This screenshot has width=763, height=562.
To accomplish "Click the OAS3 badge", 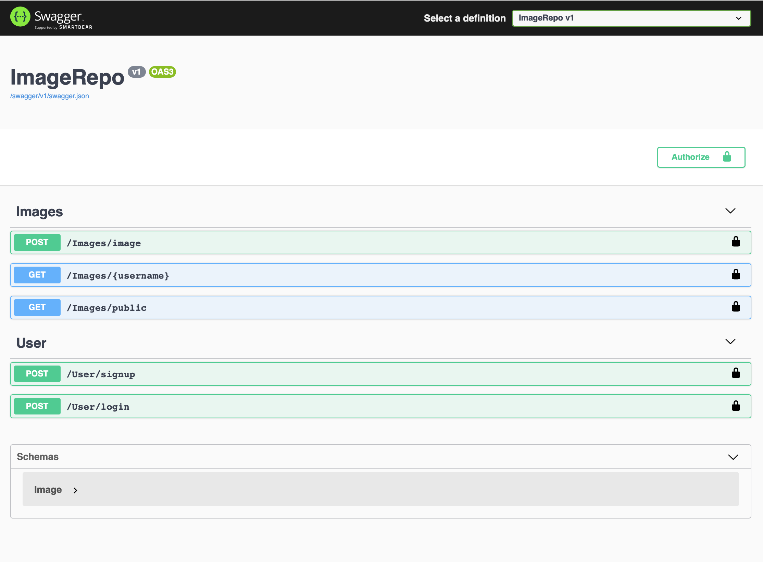I will [162, 72].
